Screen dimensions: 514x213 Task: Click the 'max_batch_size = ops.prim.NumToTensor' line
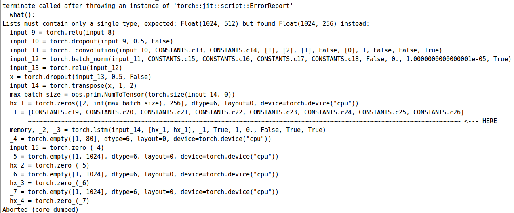[122, 95]
